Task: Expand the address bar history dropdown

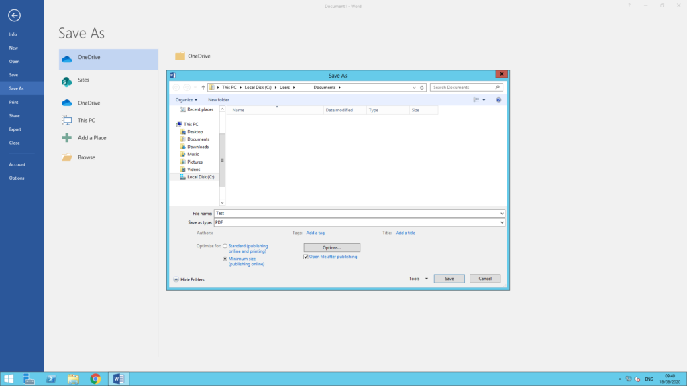Action: (x=414, y=88)
